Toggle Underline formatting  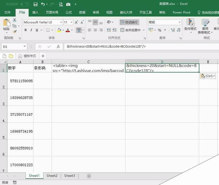tap(37, 30)
